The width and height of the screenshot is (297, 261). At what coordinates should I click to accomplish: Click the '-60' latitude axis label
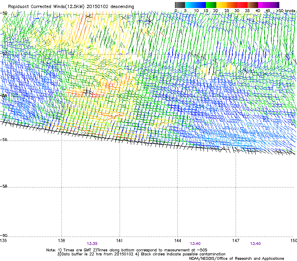tap(4, 236)
